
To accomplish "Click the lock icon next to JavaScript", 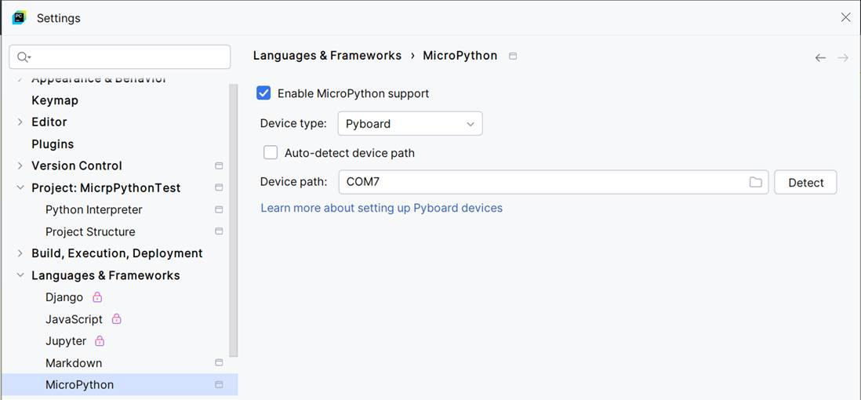I will tap(116, 319).
